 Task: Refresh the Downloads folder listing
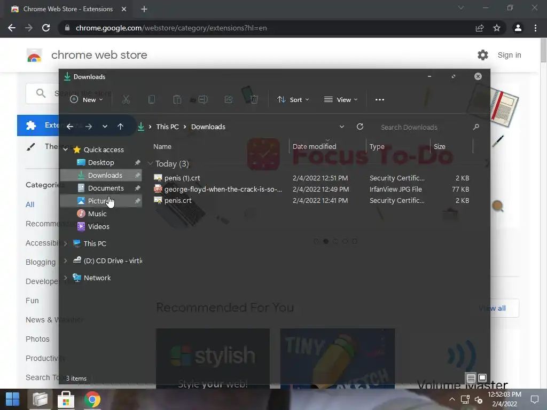coord(360,127)
